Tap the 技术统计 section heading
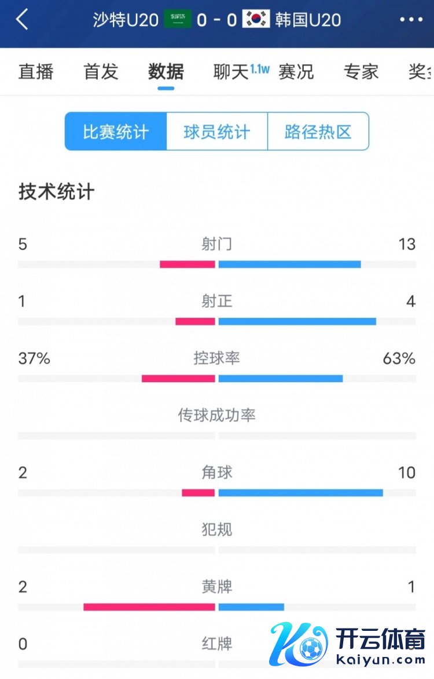Image resolution: width=434 pixels, height=679 pixels. tap(56, 192)
